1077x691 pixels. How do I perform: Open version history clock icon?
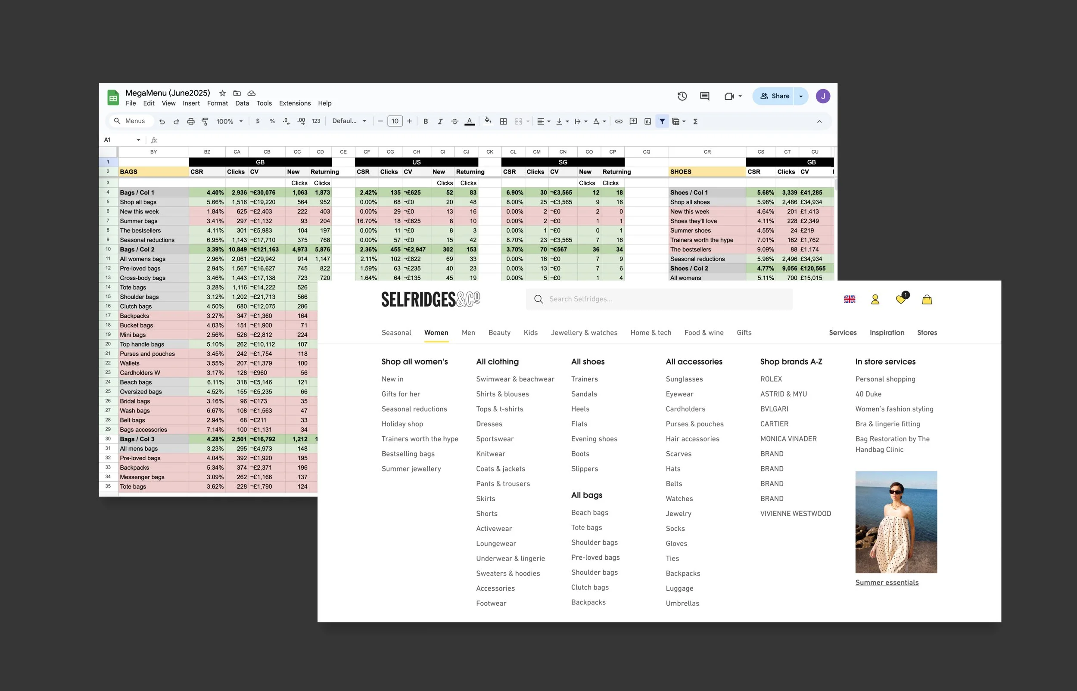682,96
